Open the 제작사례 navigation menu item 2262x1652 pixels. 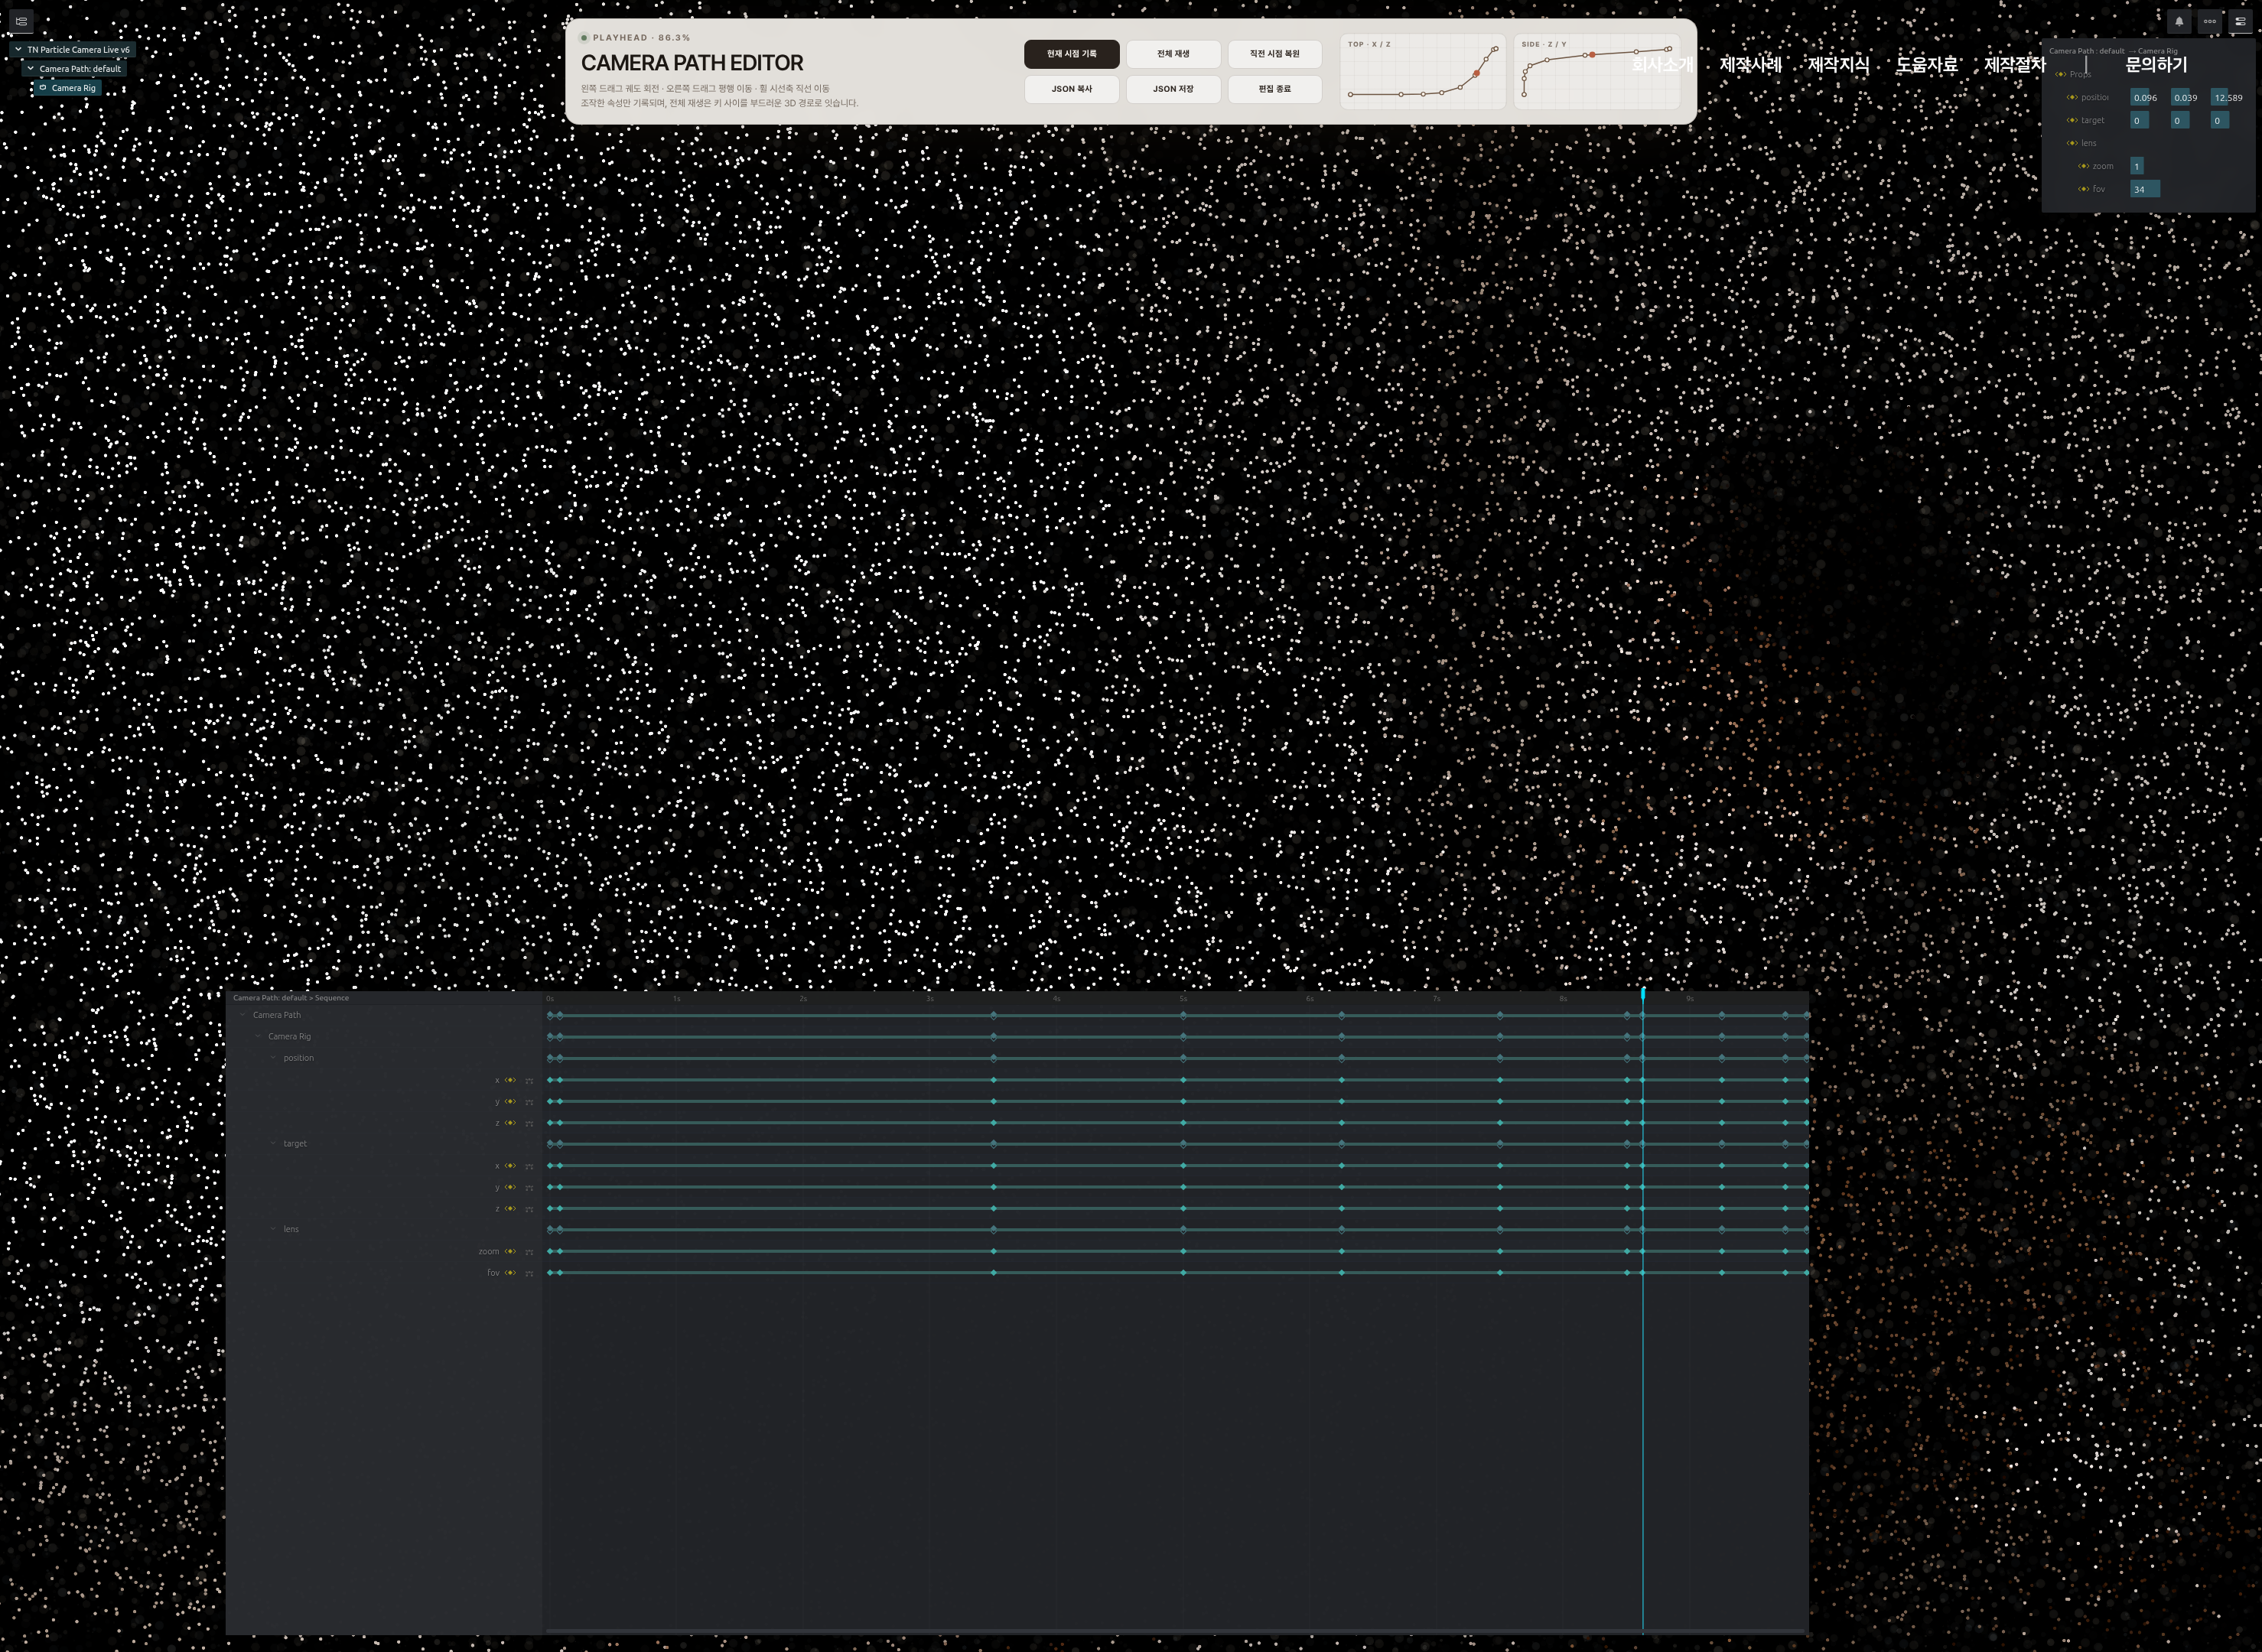1750,64
